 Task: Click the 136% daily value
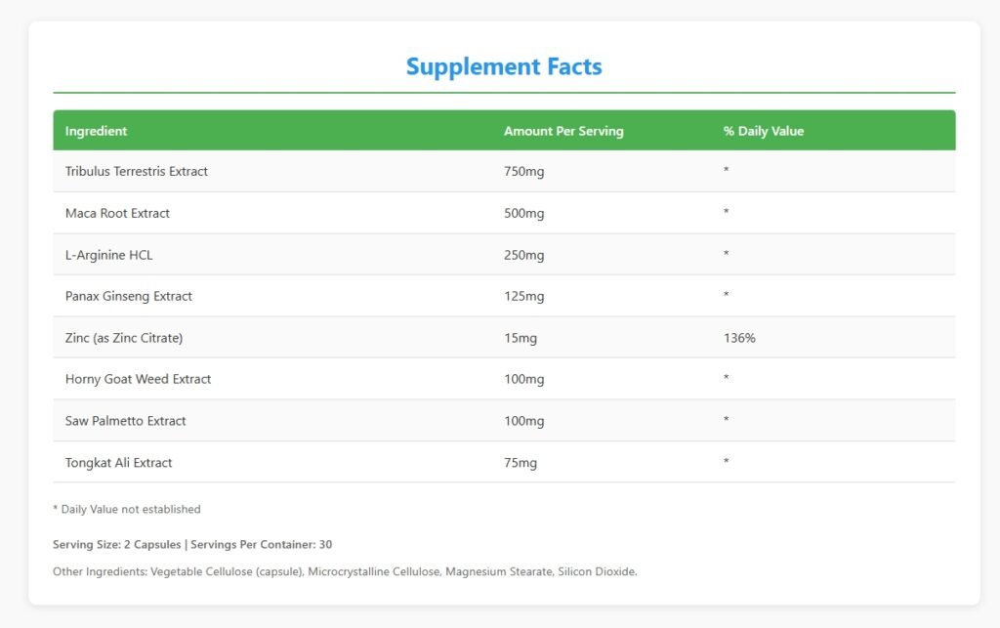point(739,338)
